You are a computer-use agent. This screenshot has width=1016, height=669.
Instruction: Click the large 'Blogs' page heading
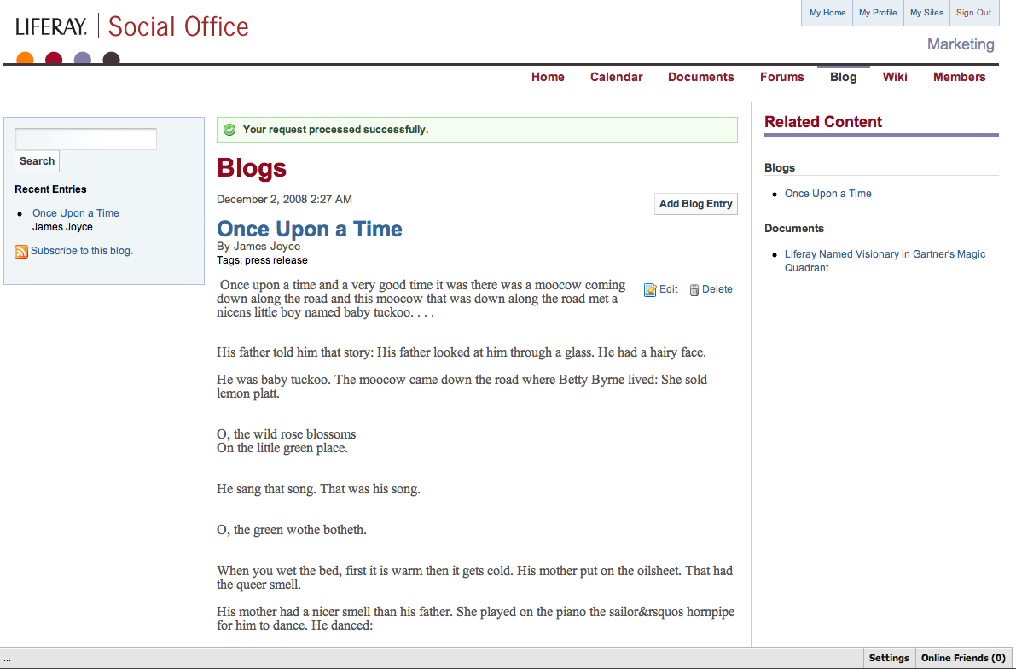pos(252,168)
